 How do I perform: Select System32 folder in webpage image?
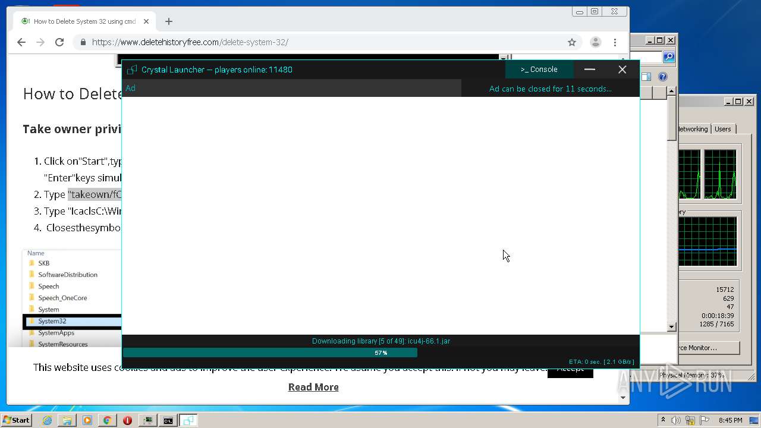click(x=72, y=321)
